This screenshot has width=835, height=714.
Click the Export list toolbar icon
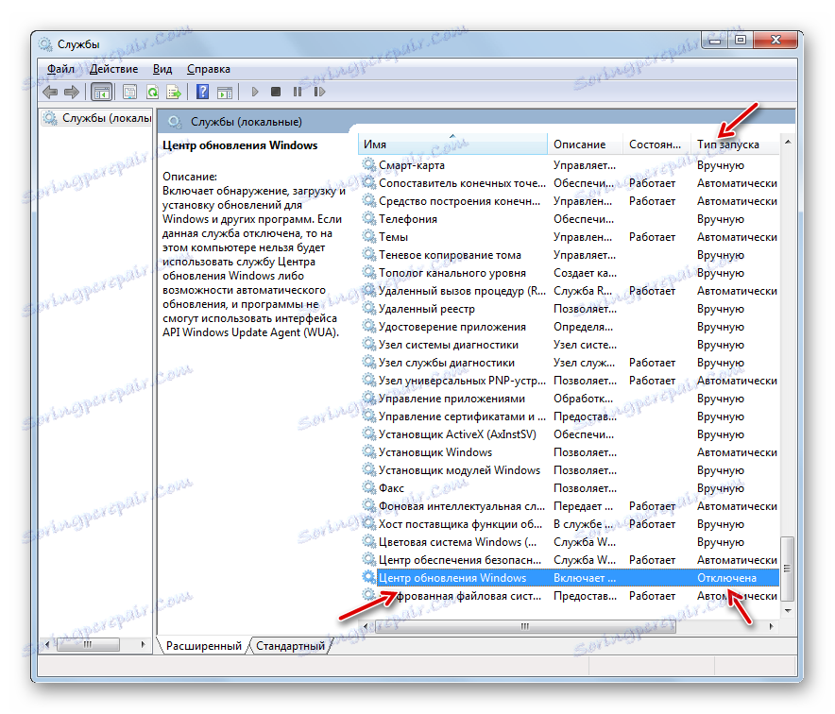[174, 93]
